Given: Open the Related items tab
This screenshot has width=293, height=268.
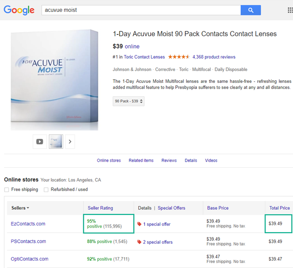Looking at the screenshot, I should tap(141, 160).
